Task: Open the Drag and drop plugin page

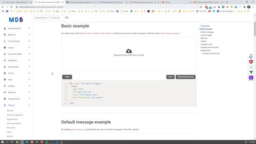Action: (x=12, y=119)
